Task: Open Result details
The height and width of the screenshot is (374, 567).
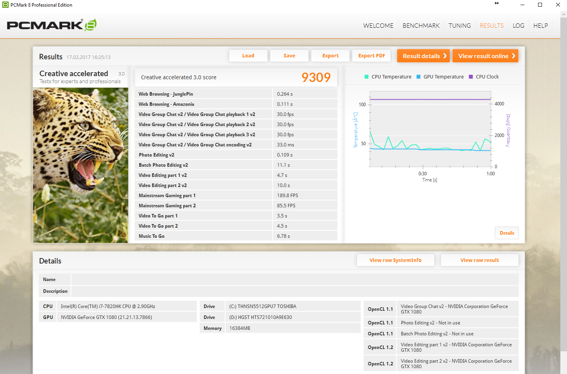Action: (424, 56)
